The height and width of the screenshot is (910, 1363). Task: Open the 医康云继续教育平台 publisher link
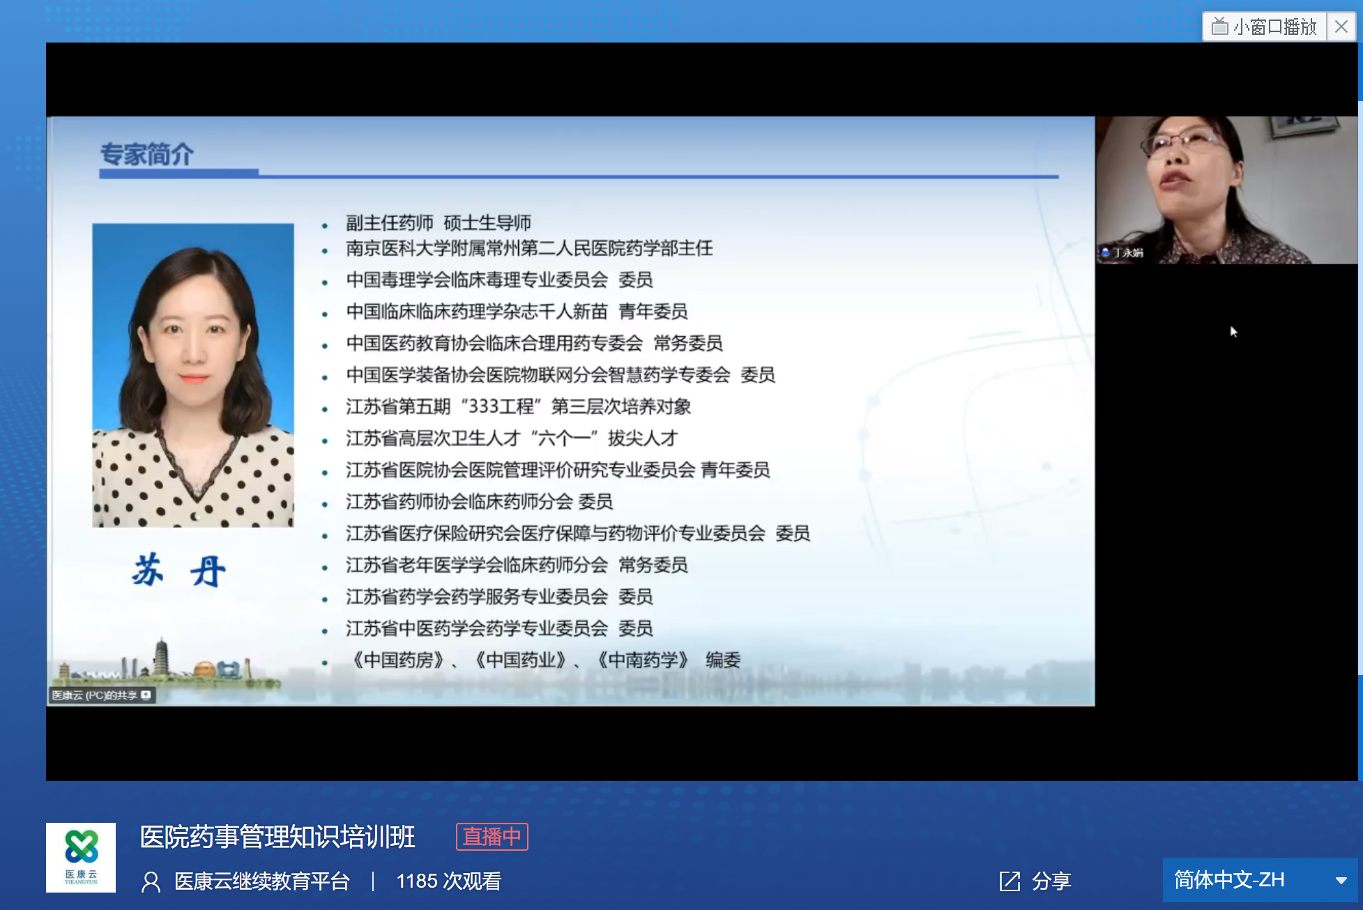point(261,881)
